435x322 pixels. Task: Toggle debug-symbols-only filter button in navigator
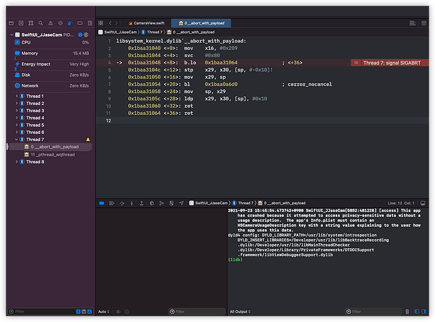(84, 311)
